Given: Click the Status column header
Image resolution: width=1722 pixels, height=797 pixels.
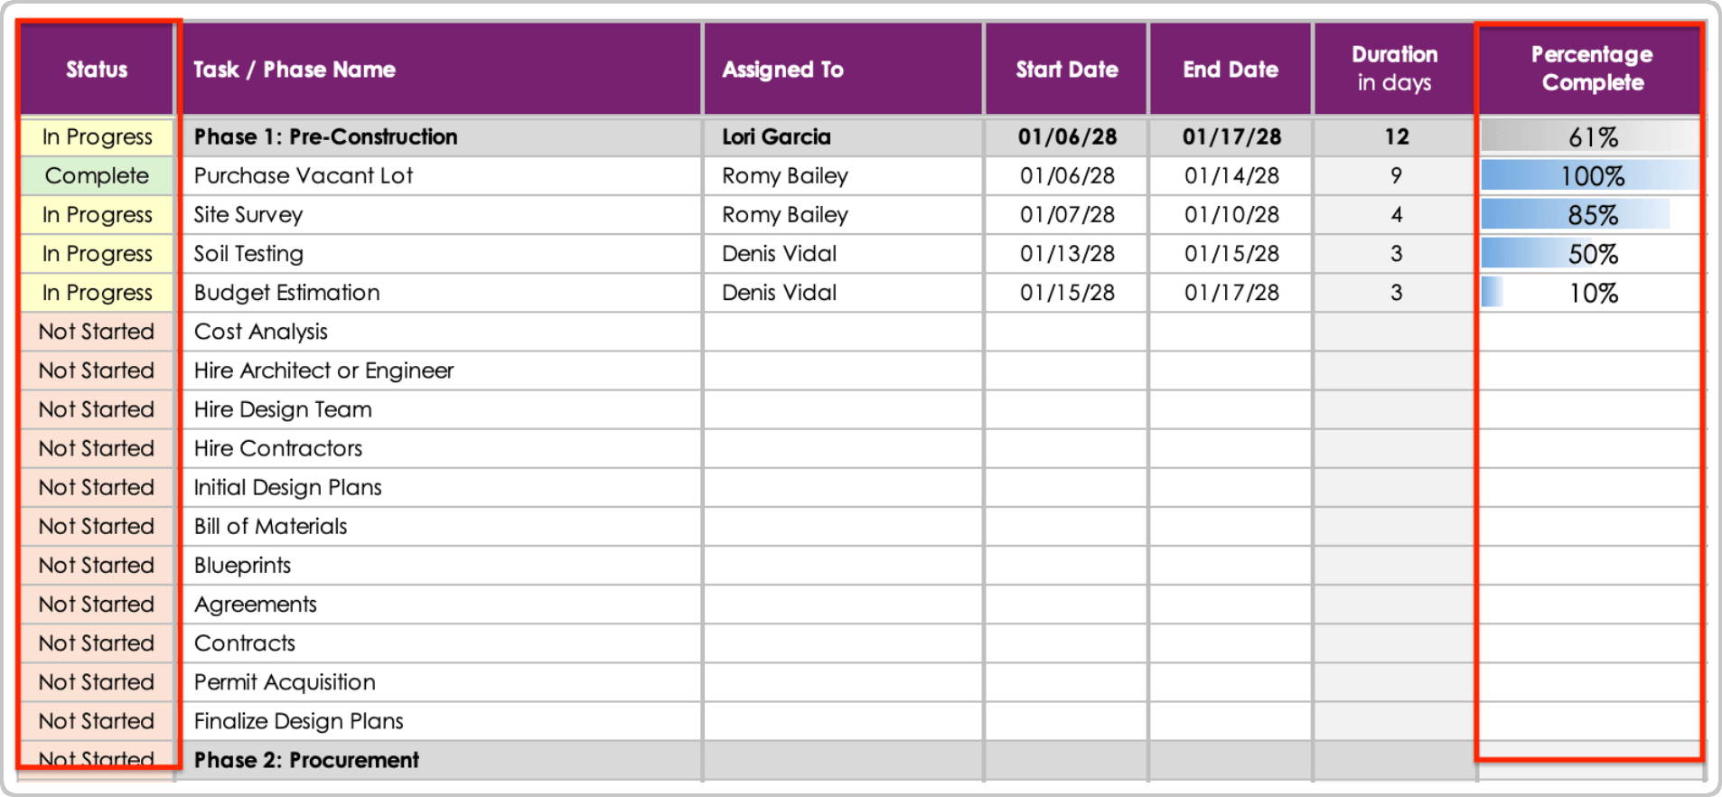Looking at the screenshot, I should click(x=97, y=70).
